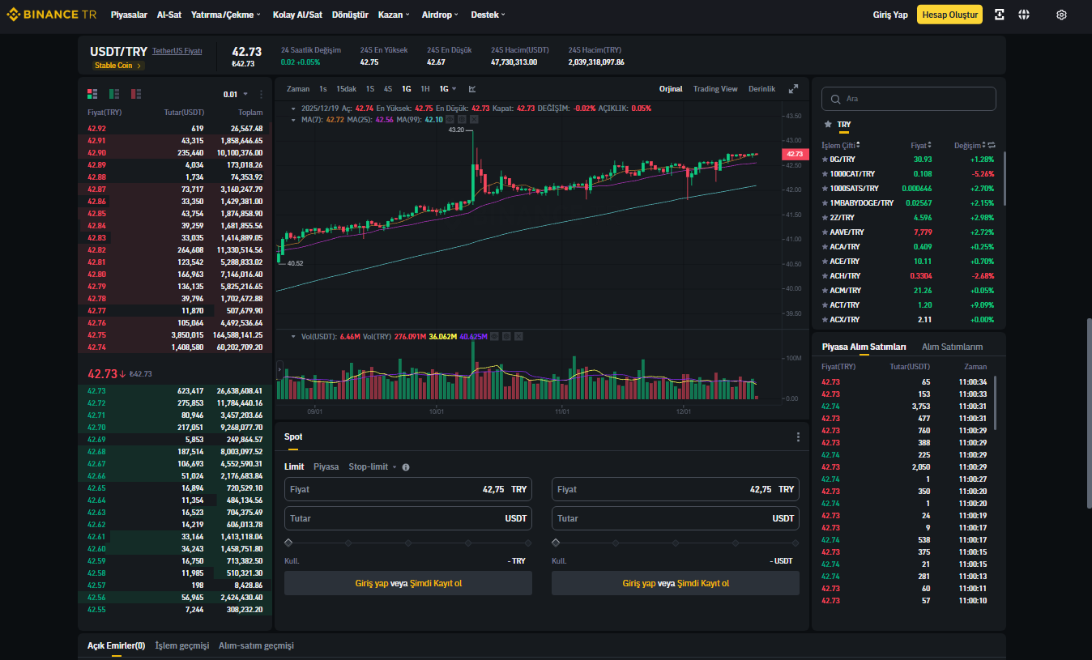Open the Airdrop dropdown menu
Image resolution: width=1092 pixels, height=660 pixels.
[440, 15]
